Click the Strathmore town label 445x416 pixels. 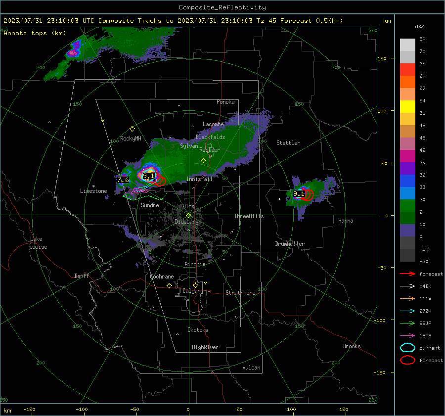coord(240,293)
